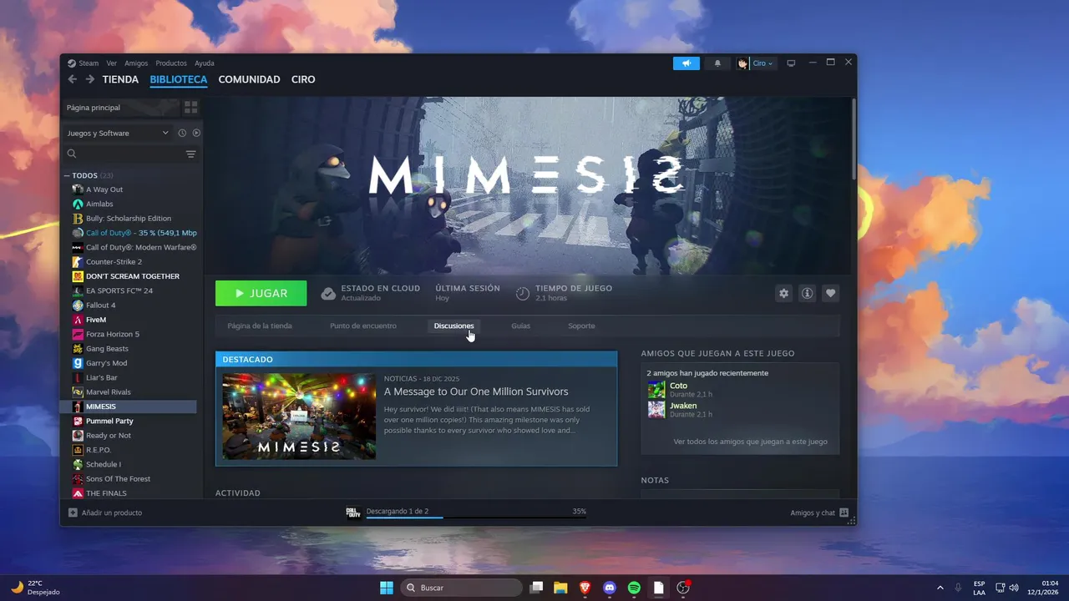This screenshot has height=601, width=1069.
Task: Open the Productos menu
Action: 171,63
